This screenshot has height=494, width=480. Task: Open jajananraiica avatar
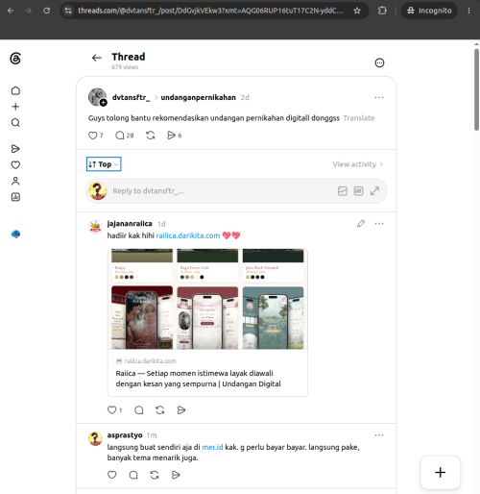coord(95,227)
